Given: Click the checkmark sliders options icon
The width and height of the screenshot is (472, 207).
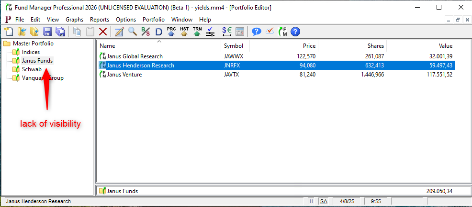Looking at the screenshot, I should [210, 32].
